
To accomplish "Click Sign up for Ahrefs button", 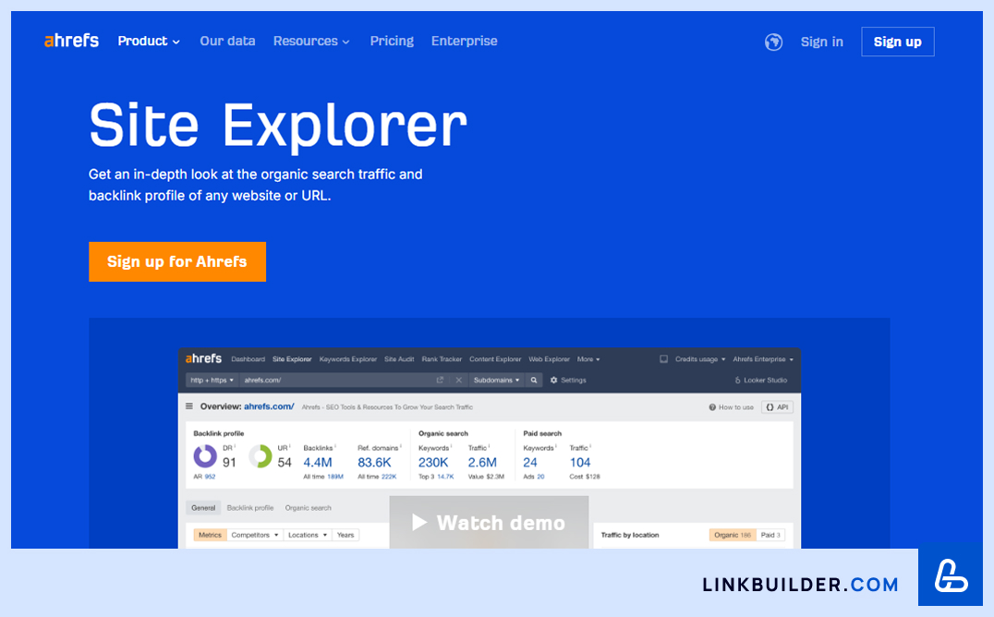I will (177, 261).
